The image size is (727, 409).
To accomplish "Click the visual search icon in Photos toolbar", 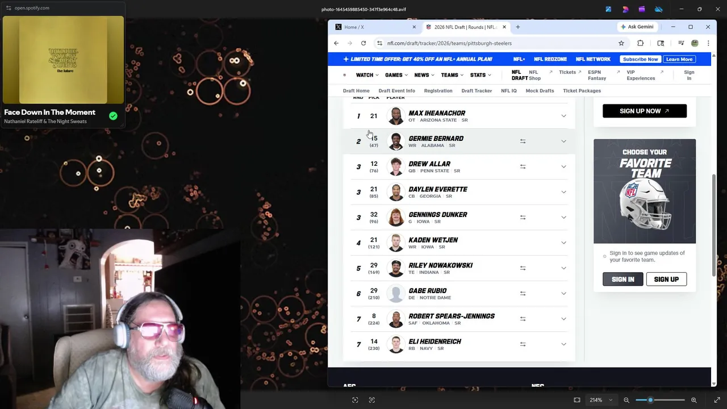I will click(355, 400).
